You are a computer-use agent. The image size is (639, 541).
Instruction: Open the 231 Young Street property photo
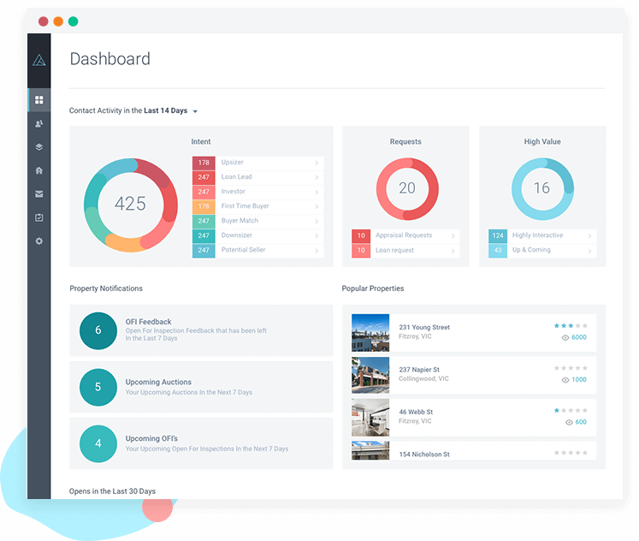pos(370,333)
